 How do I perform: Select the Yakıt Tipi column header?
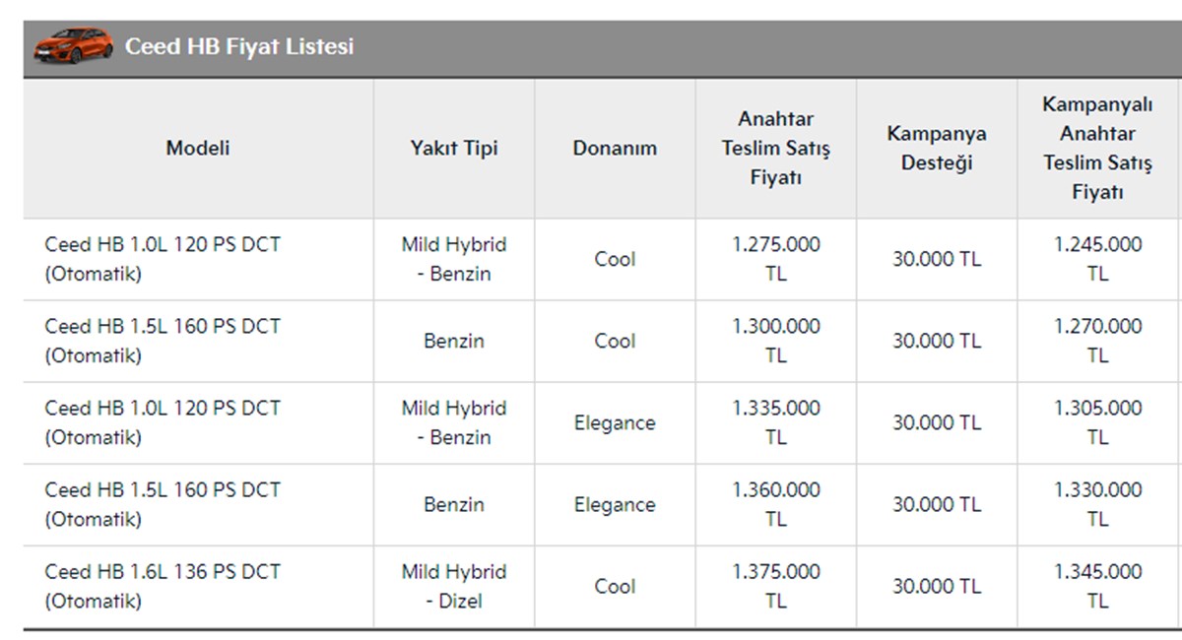click(454, 148)
